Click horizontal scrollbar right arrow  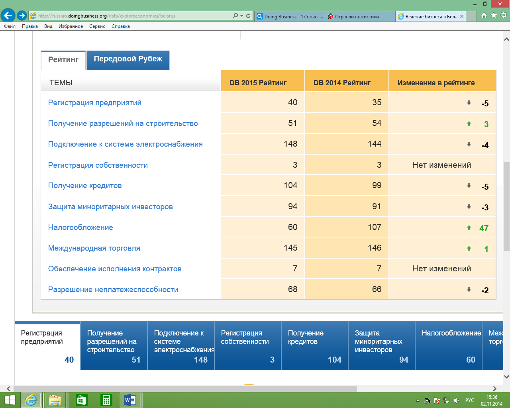tap(494, 388)
